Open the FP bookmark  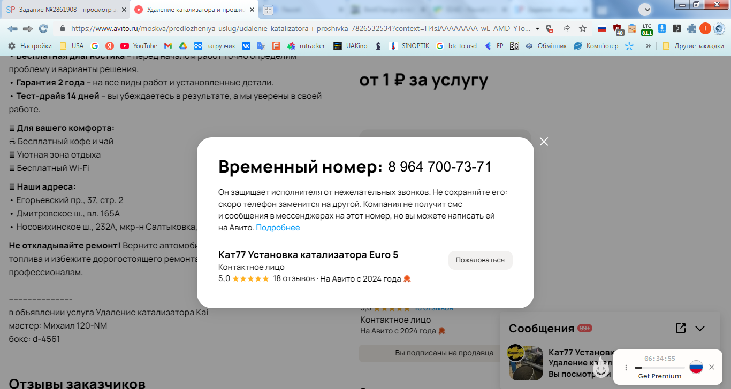[494, 46]
